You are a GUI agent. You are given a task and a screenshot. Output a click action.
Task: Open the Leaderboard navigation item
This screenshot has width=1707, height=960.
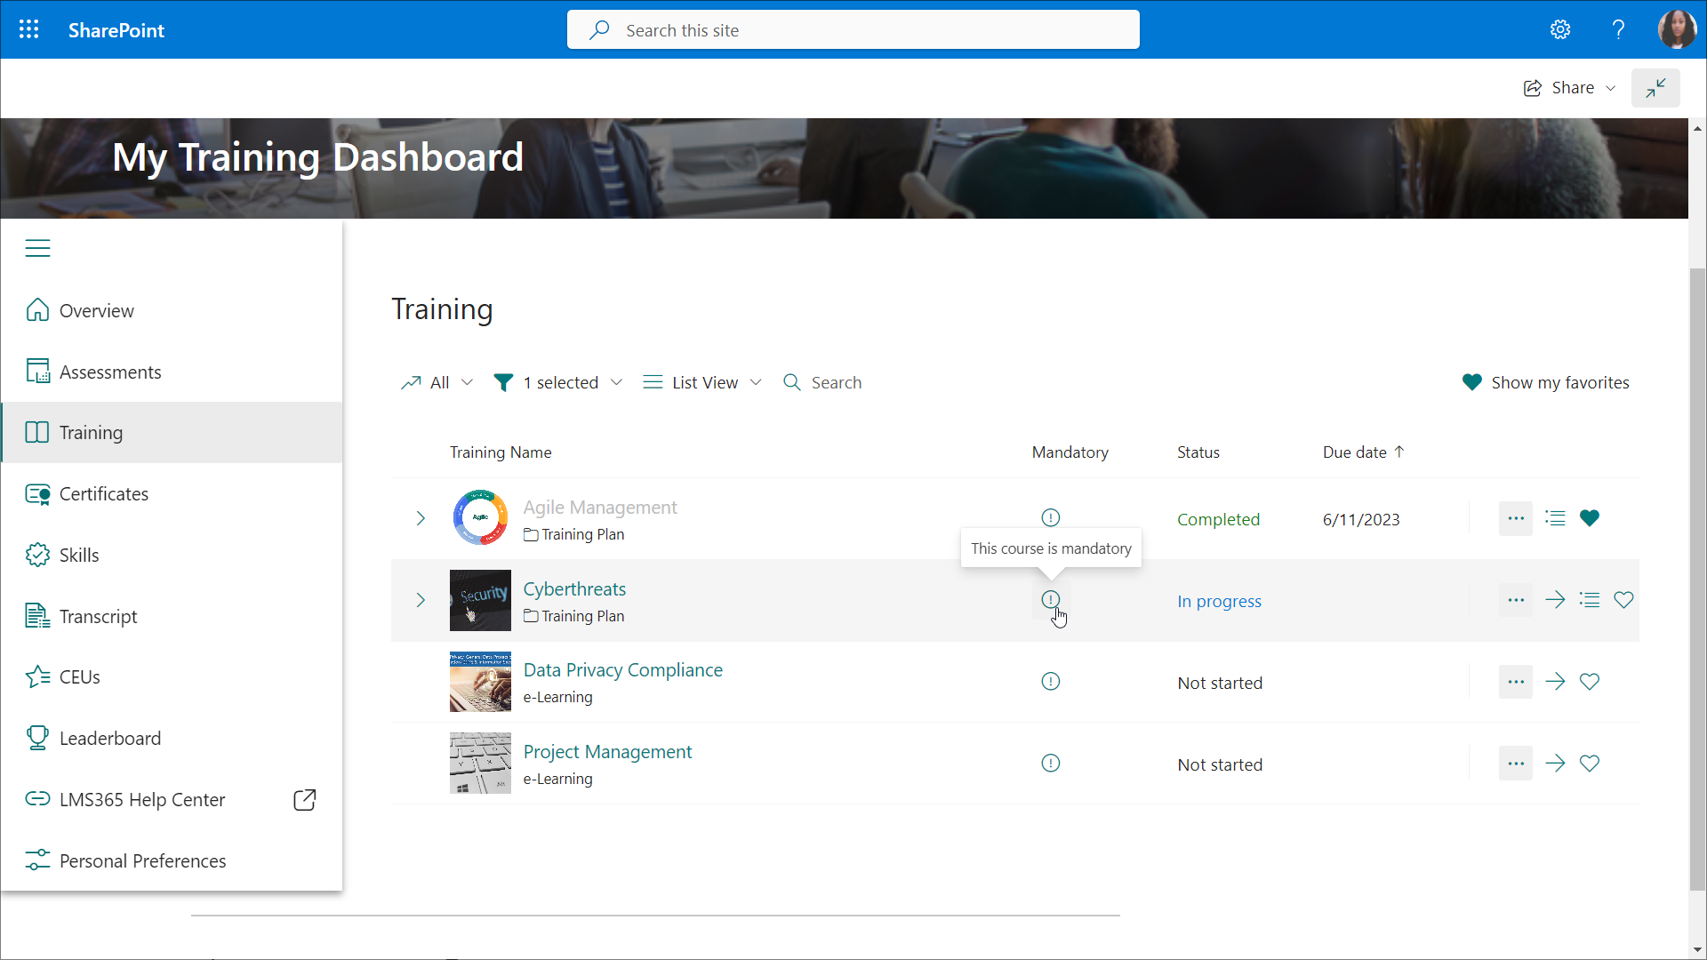click(x=109, y=739)
